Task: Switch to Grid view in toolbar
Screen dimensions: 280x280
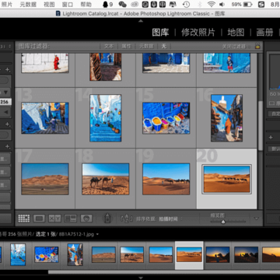Action: coord(24,219)
